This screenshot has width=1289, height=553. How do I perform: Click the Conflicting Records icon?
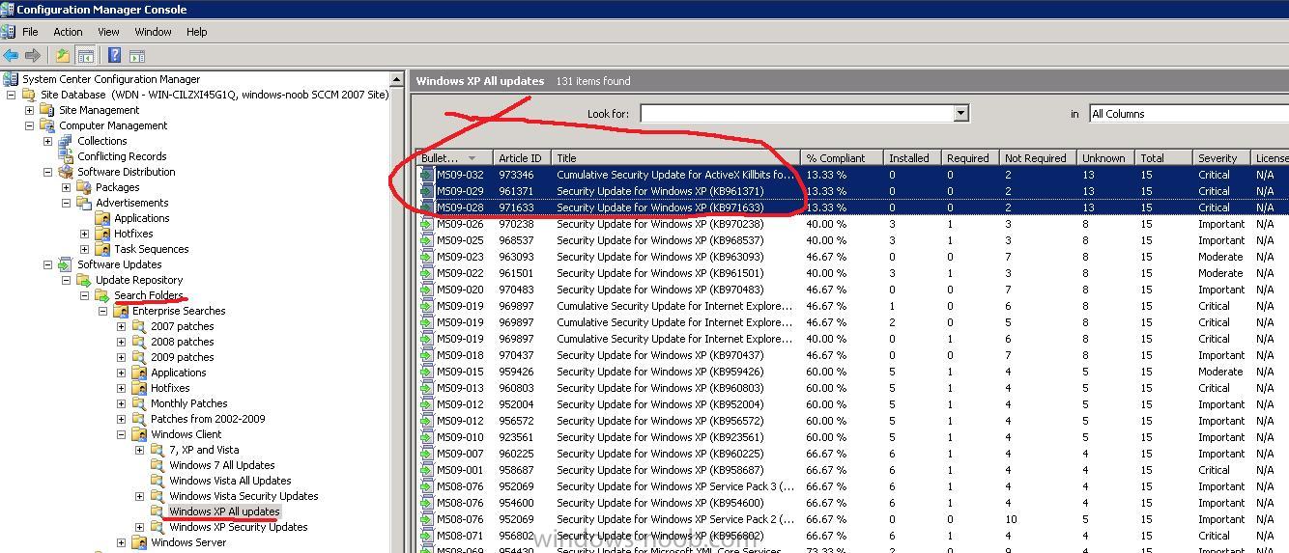[x=66, y=156]
